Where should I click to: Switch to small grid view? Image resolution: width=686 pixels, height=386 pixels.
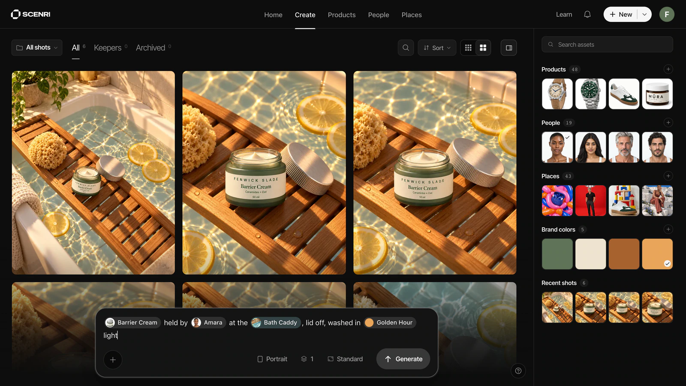pos(468,48)
